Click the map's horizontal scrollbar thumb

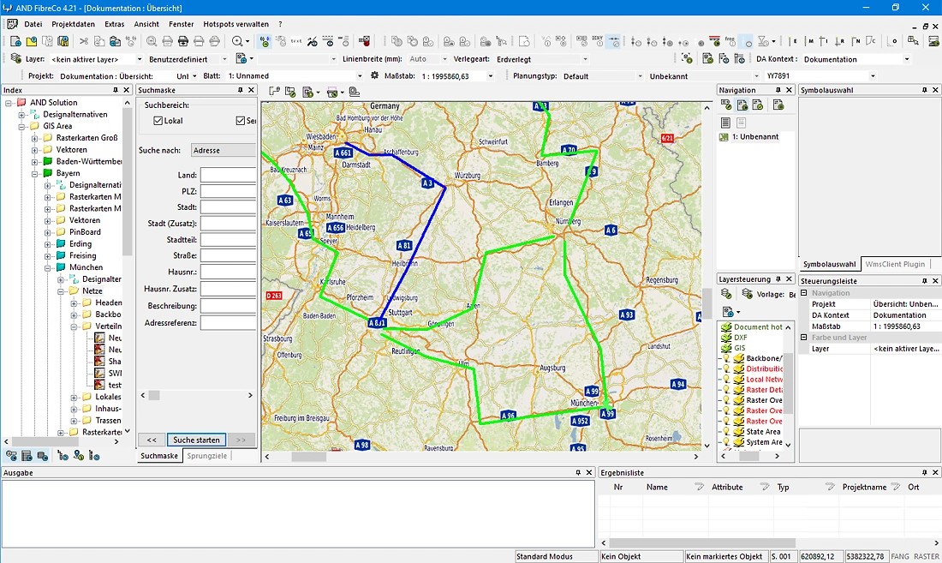tap(309, 457)
